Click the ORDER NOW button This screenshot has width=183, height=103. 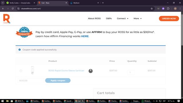[169, 19]
